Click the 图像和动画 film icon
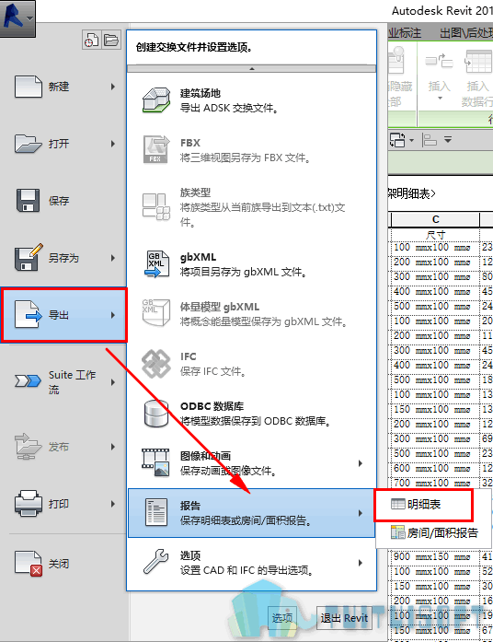493x642 pixels. pos(156,463)
